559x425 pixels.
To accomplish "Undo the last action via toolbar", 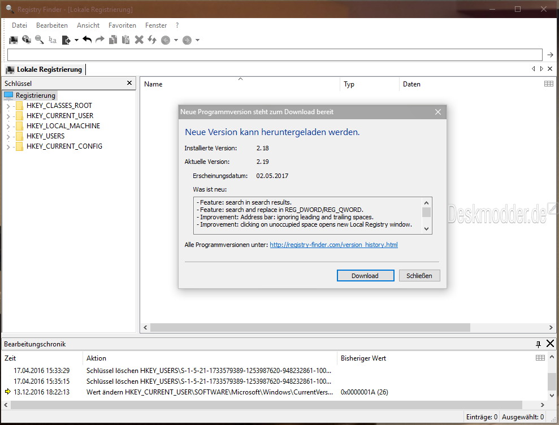I will [87, 40].
